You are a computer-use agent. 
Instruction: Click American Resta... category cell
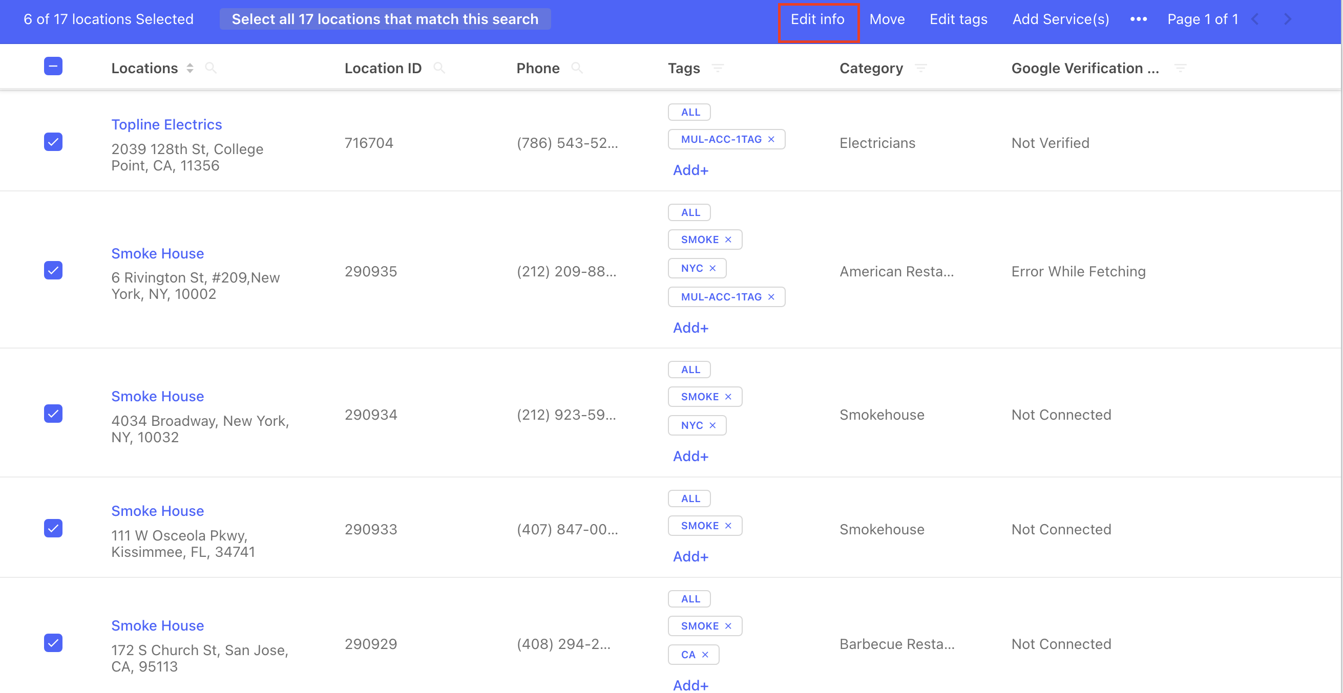click(896, 271)
